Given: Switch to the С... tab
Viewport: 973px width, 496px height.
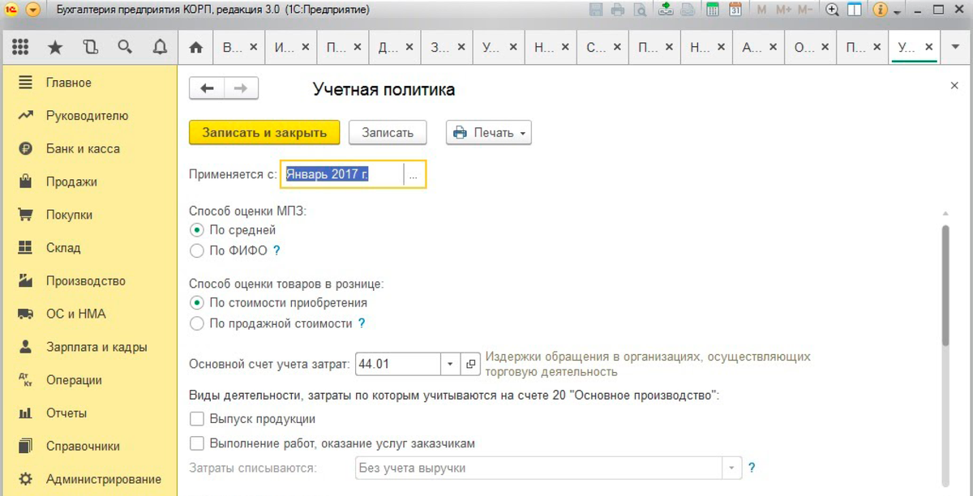Looking at the screenshot, I should [603, 48].
